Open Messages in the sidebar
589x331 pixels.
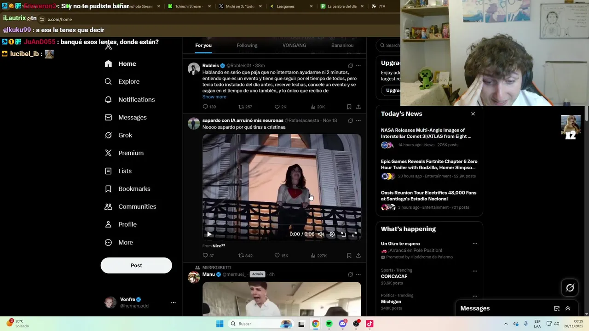(x=126, y=117)
